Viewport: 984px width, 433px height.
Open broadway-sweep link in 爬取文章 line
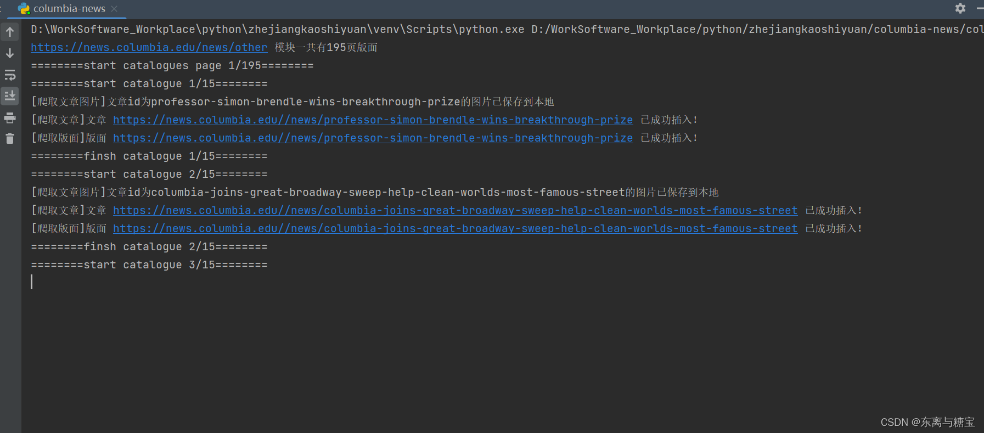pyautogui.click(x=455, y=211)
